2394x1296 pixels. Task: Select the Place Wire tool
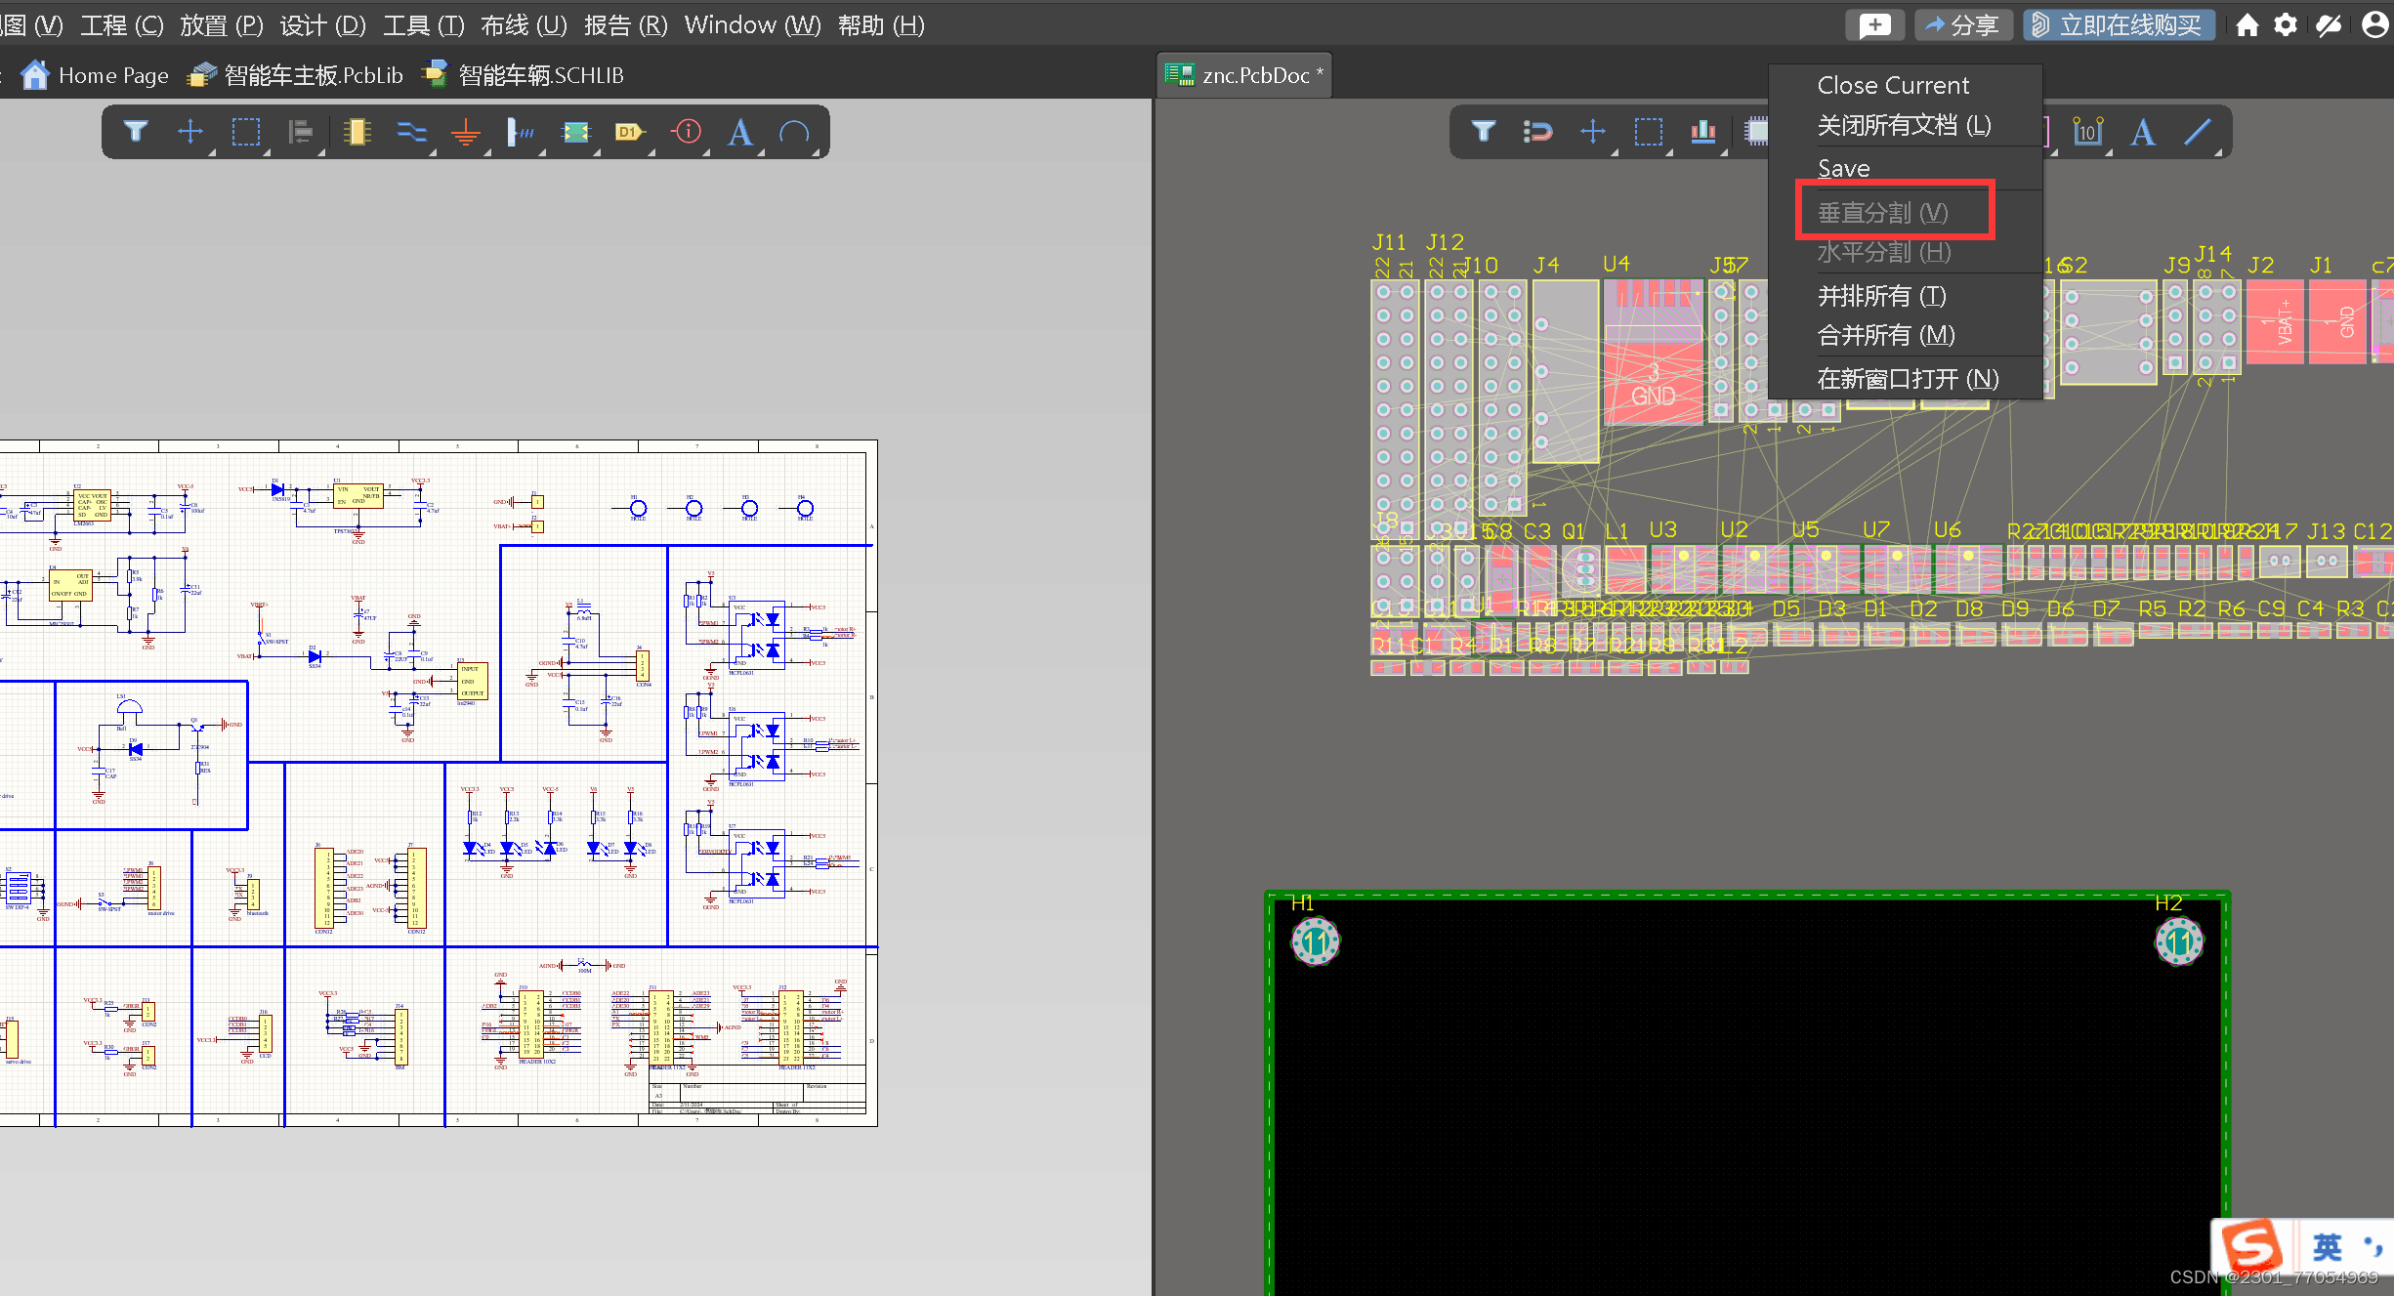pyautogui.click(x=411, y=132)
